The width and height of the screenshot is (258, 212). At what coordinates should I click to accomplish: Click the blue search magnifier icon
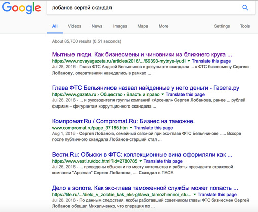point(245,8)
